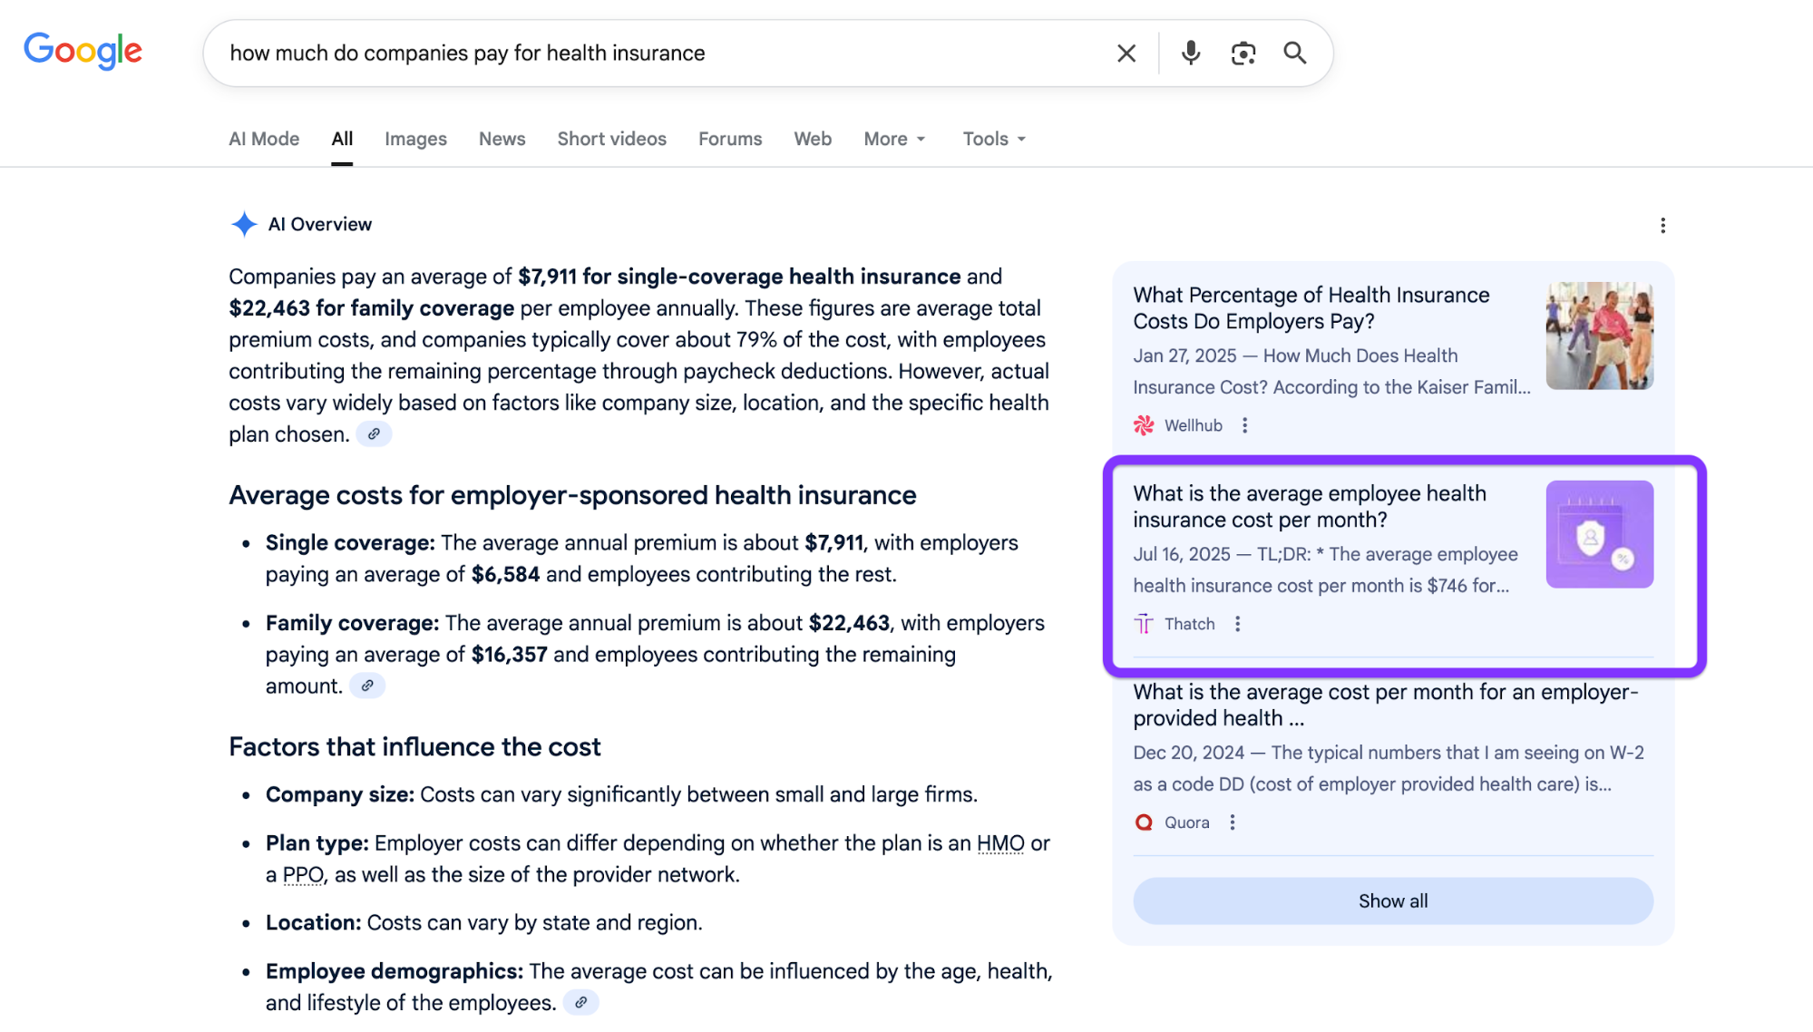Viewport: 1813px width, 1032px height.
Task: Open Wellhub source three-dot menu
Action: coord(1244,425)
